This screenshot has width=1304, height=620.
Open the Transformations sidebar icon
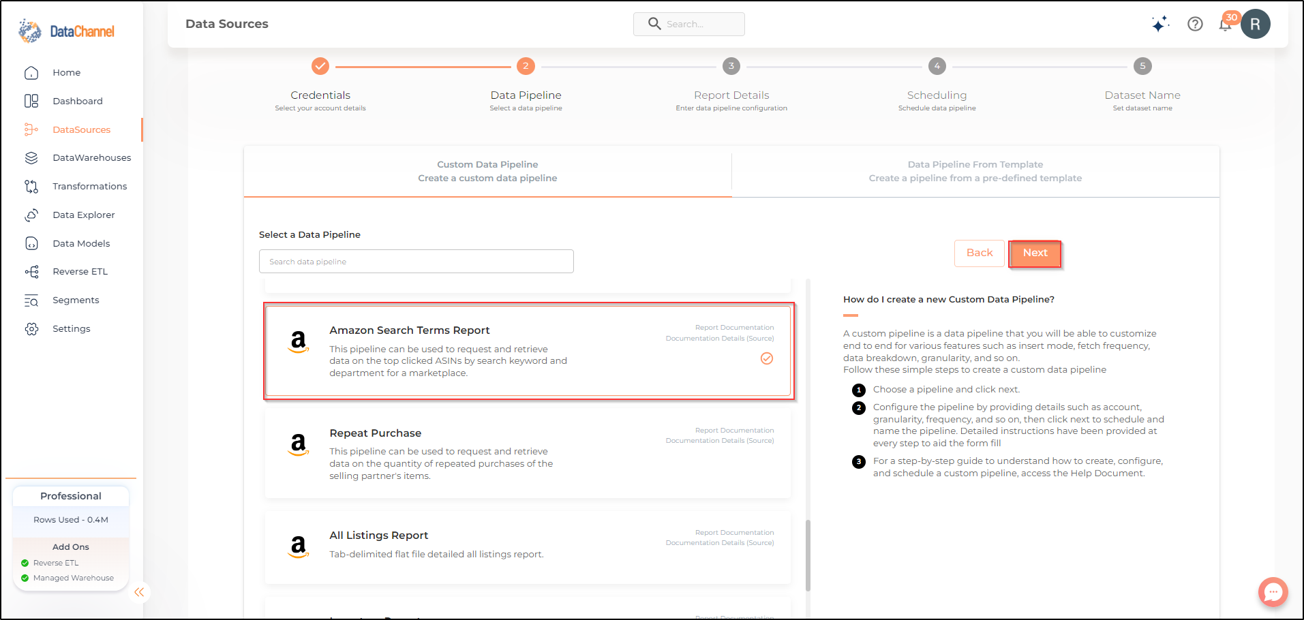[31, 187]
